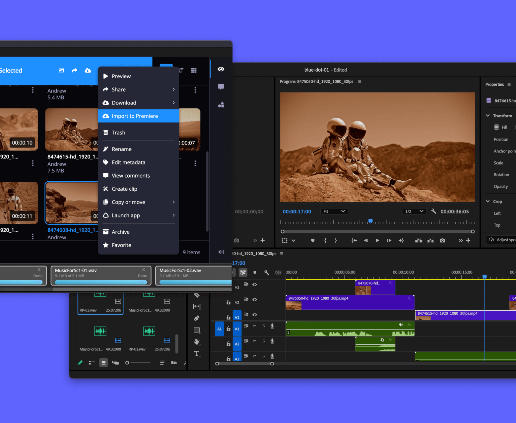Mark asset as Favorite in menu
Image resolution: width=516 pixels, height=423 pixels.
pos(138,245)
